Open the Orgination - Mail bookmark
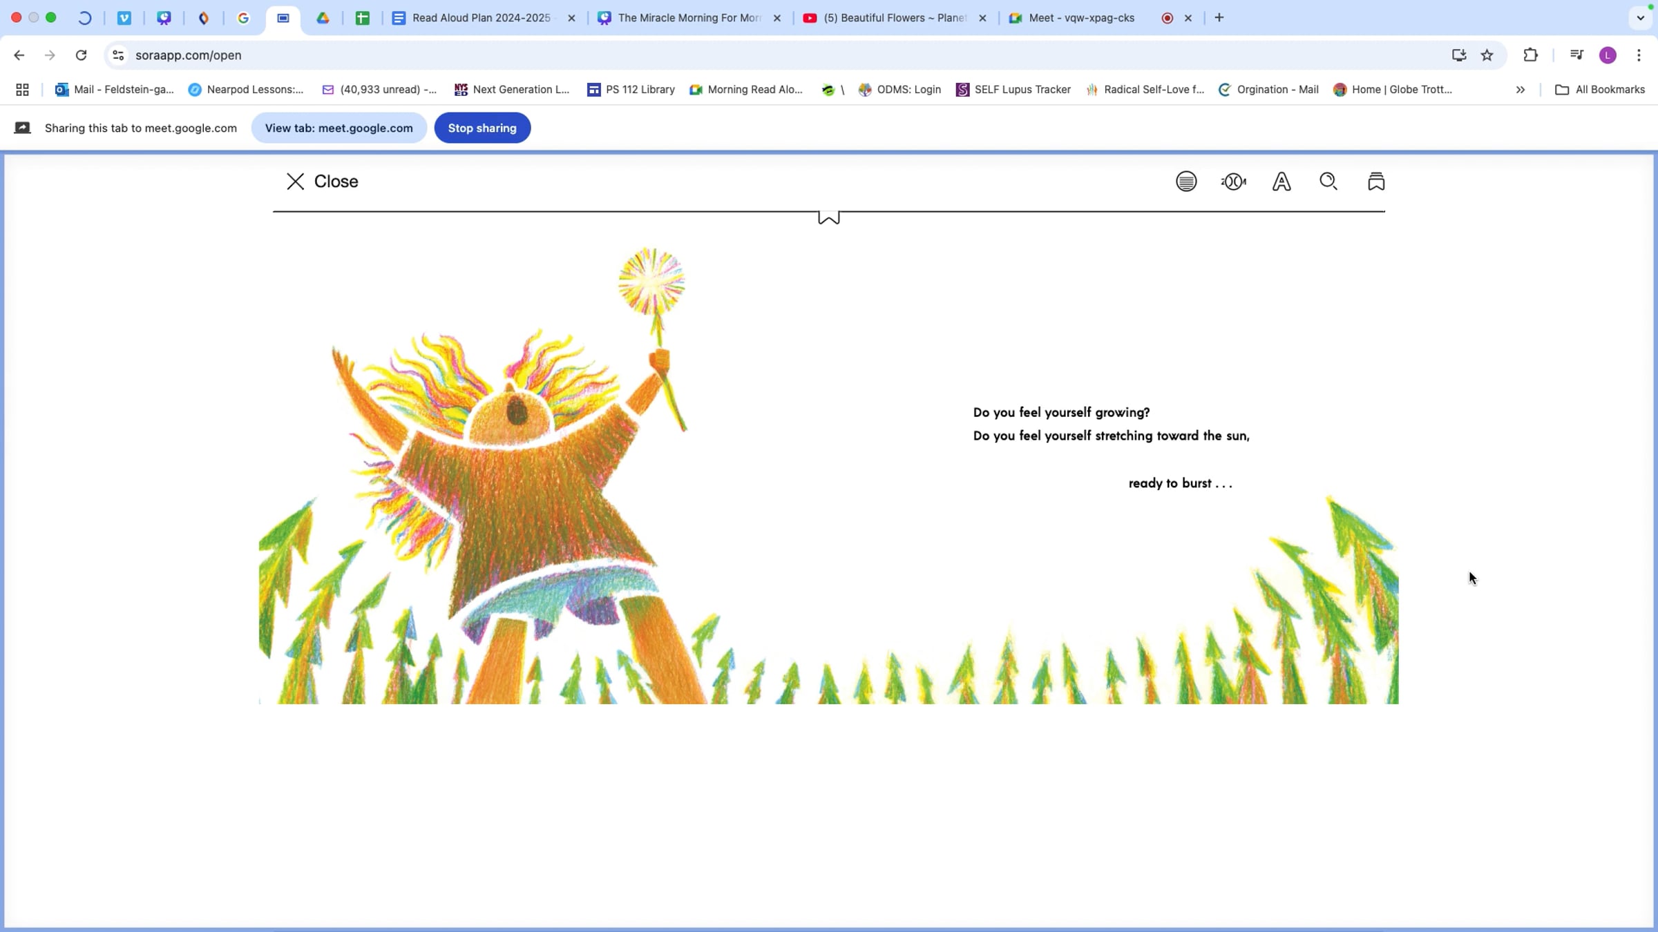1658x932 pixels. tap(1268, 90)
